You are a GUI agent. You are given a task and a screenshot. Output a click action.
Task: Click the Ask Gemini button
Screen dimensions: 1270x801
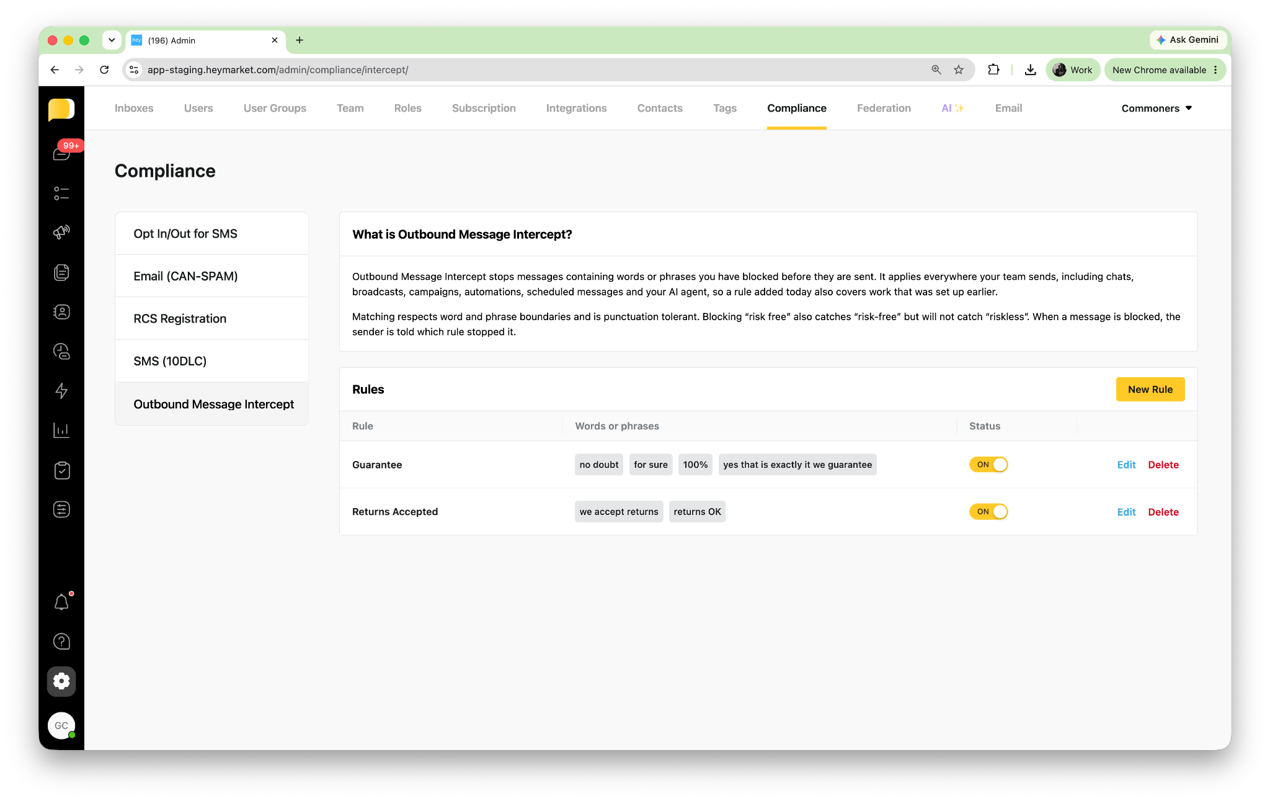[x=1188, y=40]
